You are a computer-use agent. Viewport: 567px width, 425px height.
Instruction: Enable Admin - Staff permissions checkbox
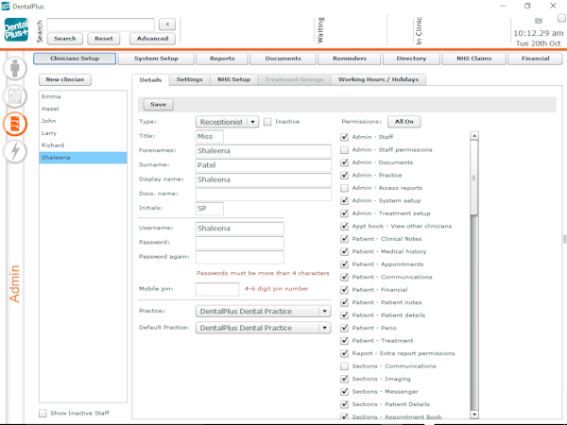[x=345, y=149]
